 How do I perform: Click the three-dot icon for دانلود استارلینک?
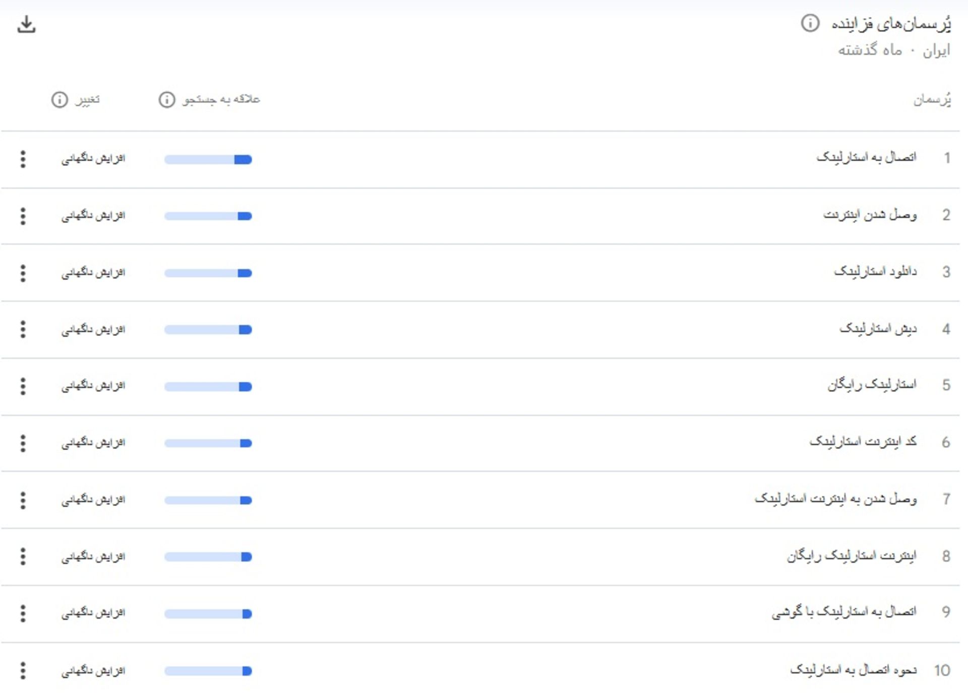click(22, 272)
